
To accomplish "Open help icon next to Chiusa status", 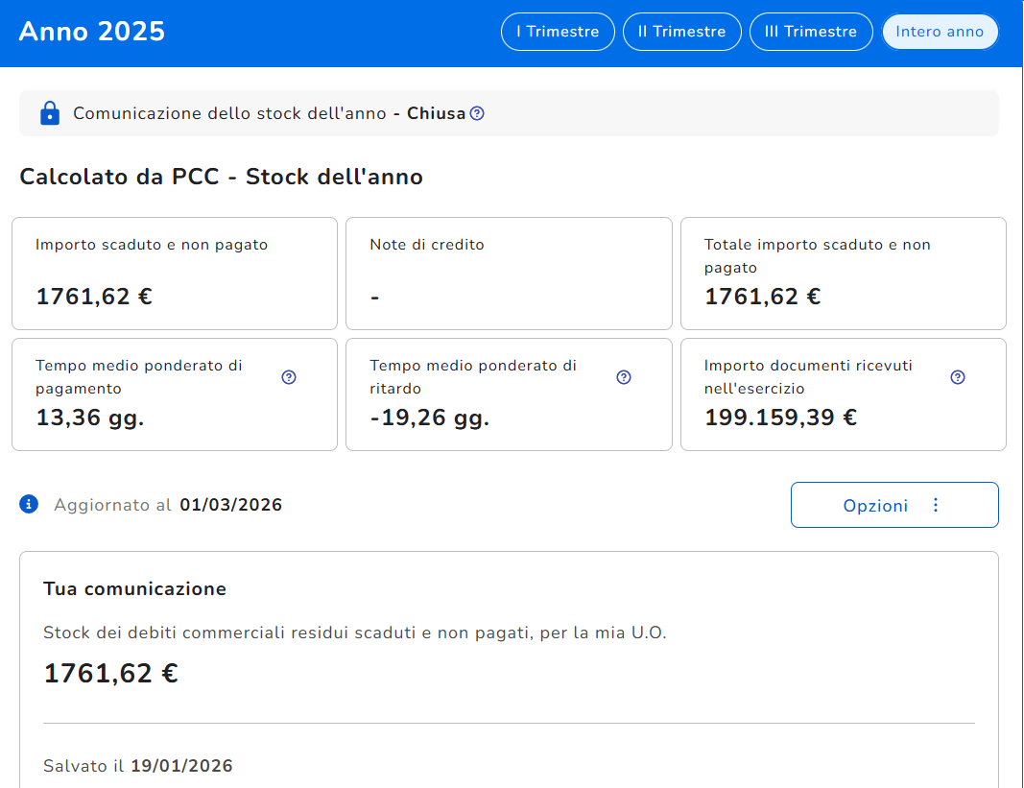I will (477, 113).
